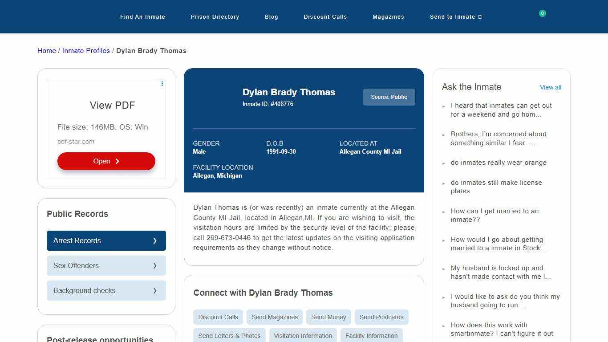Expand the Send to Inmate dropdown
608x342 pixels.
[x=455, y=16]
